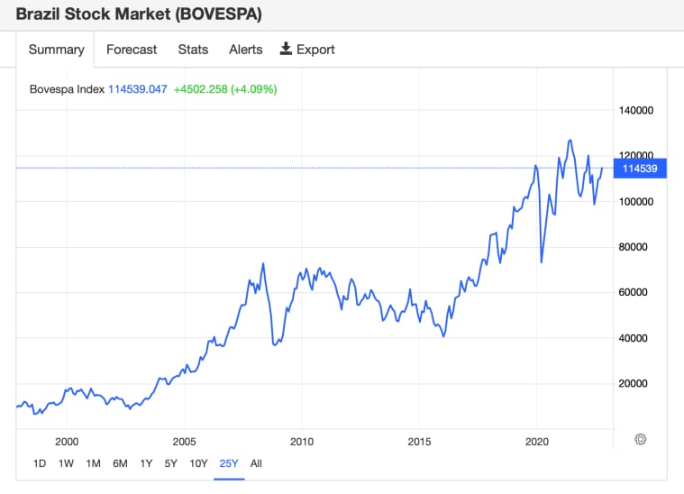684x494 pixels.
Task: Click the 2015 year axis label
Action: point(419,442)
